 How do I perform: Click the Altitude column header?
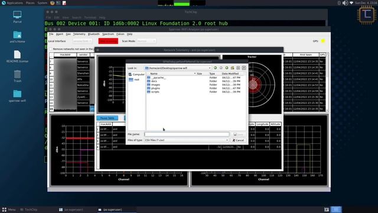[275, 124]
